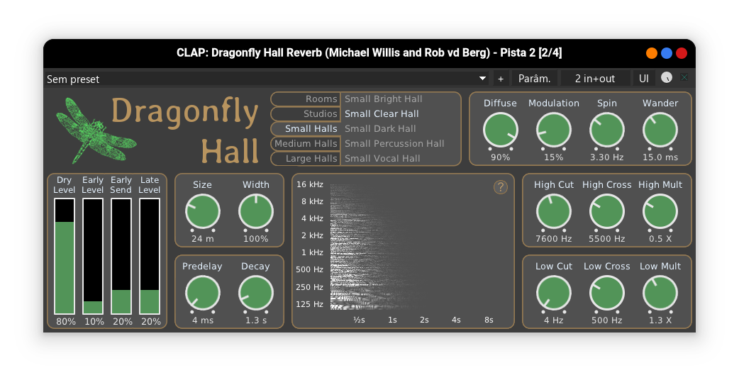This screenshot has width=739, height=380.
Task: Click the Decay knob
Action: (x=255, y=293)
